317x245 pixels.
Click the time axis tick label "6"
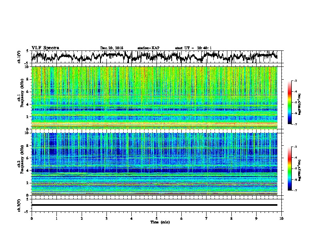(x=181, y=219)
